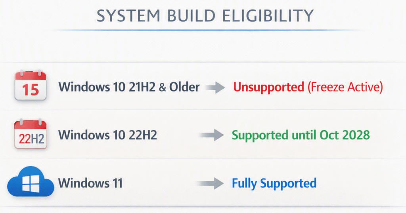Click the Windows cloud logo icon
Viewport: 406px width, 213px height.
[x=31, y=182]
